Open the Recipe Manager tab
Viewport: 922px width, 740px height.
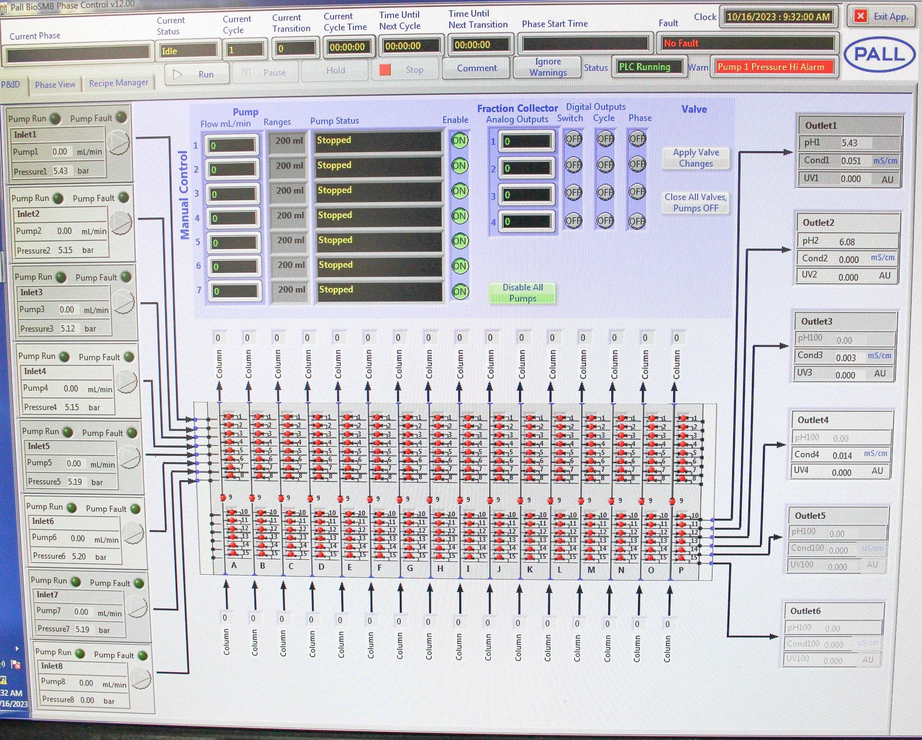(x=118, y=83)
